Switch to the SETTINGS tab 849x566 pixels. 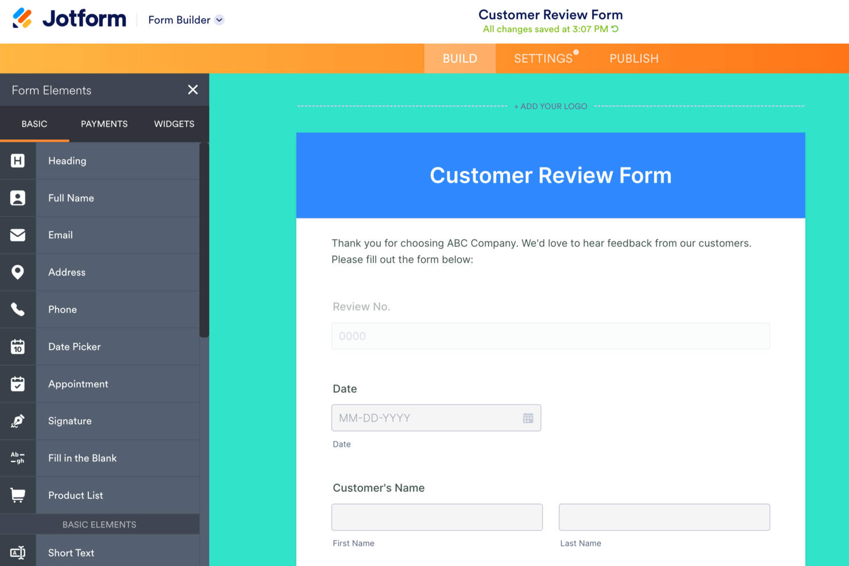[x=543, y=58]
